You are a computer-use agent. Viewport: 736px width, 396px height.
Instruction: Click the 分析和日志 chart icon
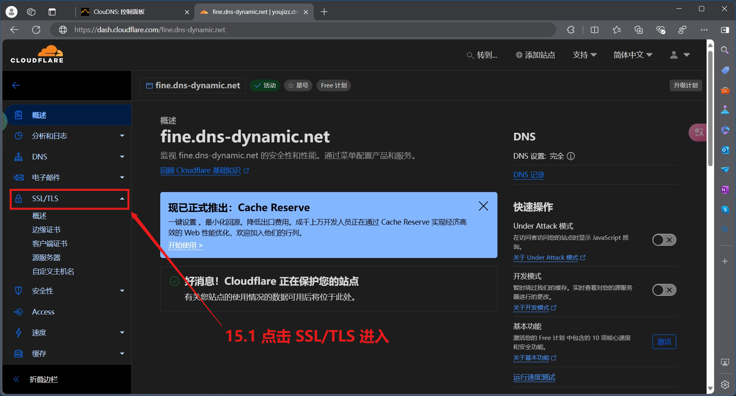coord(18,136)
